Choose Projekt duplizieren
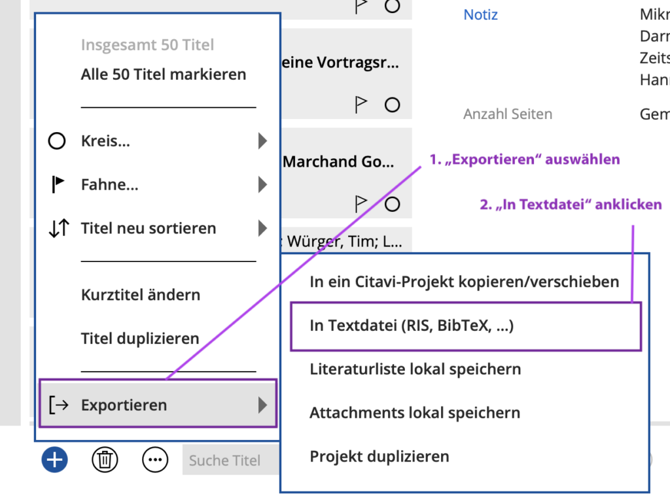The height and width of the screenshot is (500, 670). click(x=379, y=456)
